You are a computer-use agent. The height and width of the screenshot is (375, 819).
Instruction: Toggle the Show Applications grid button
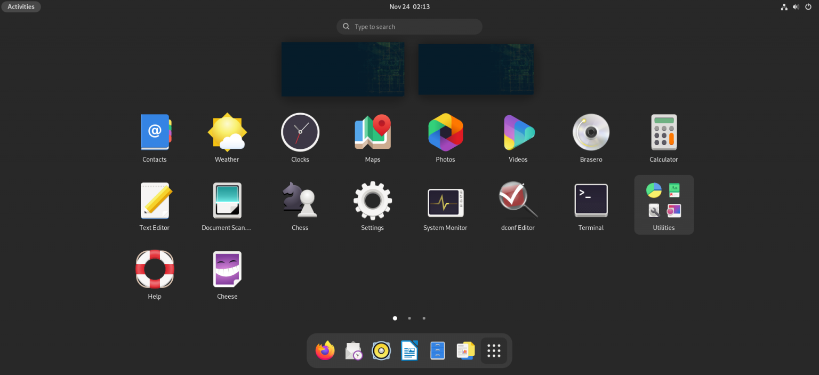494,351
